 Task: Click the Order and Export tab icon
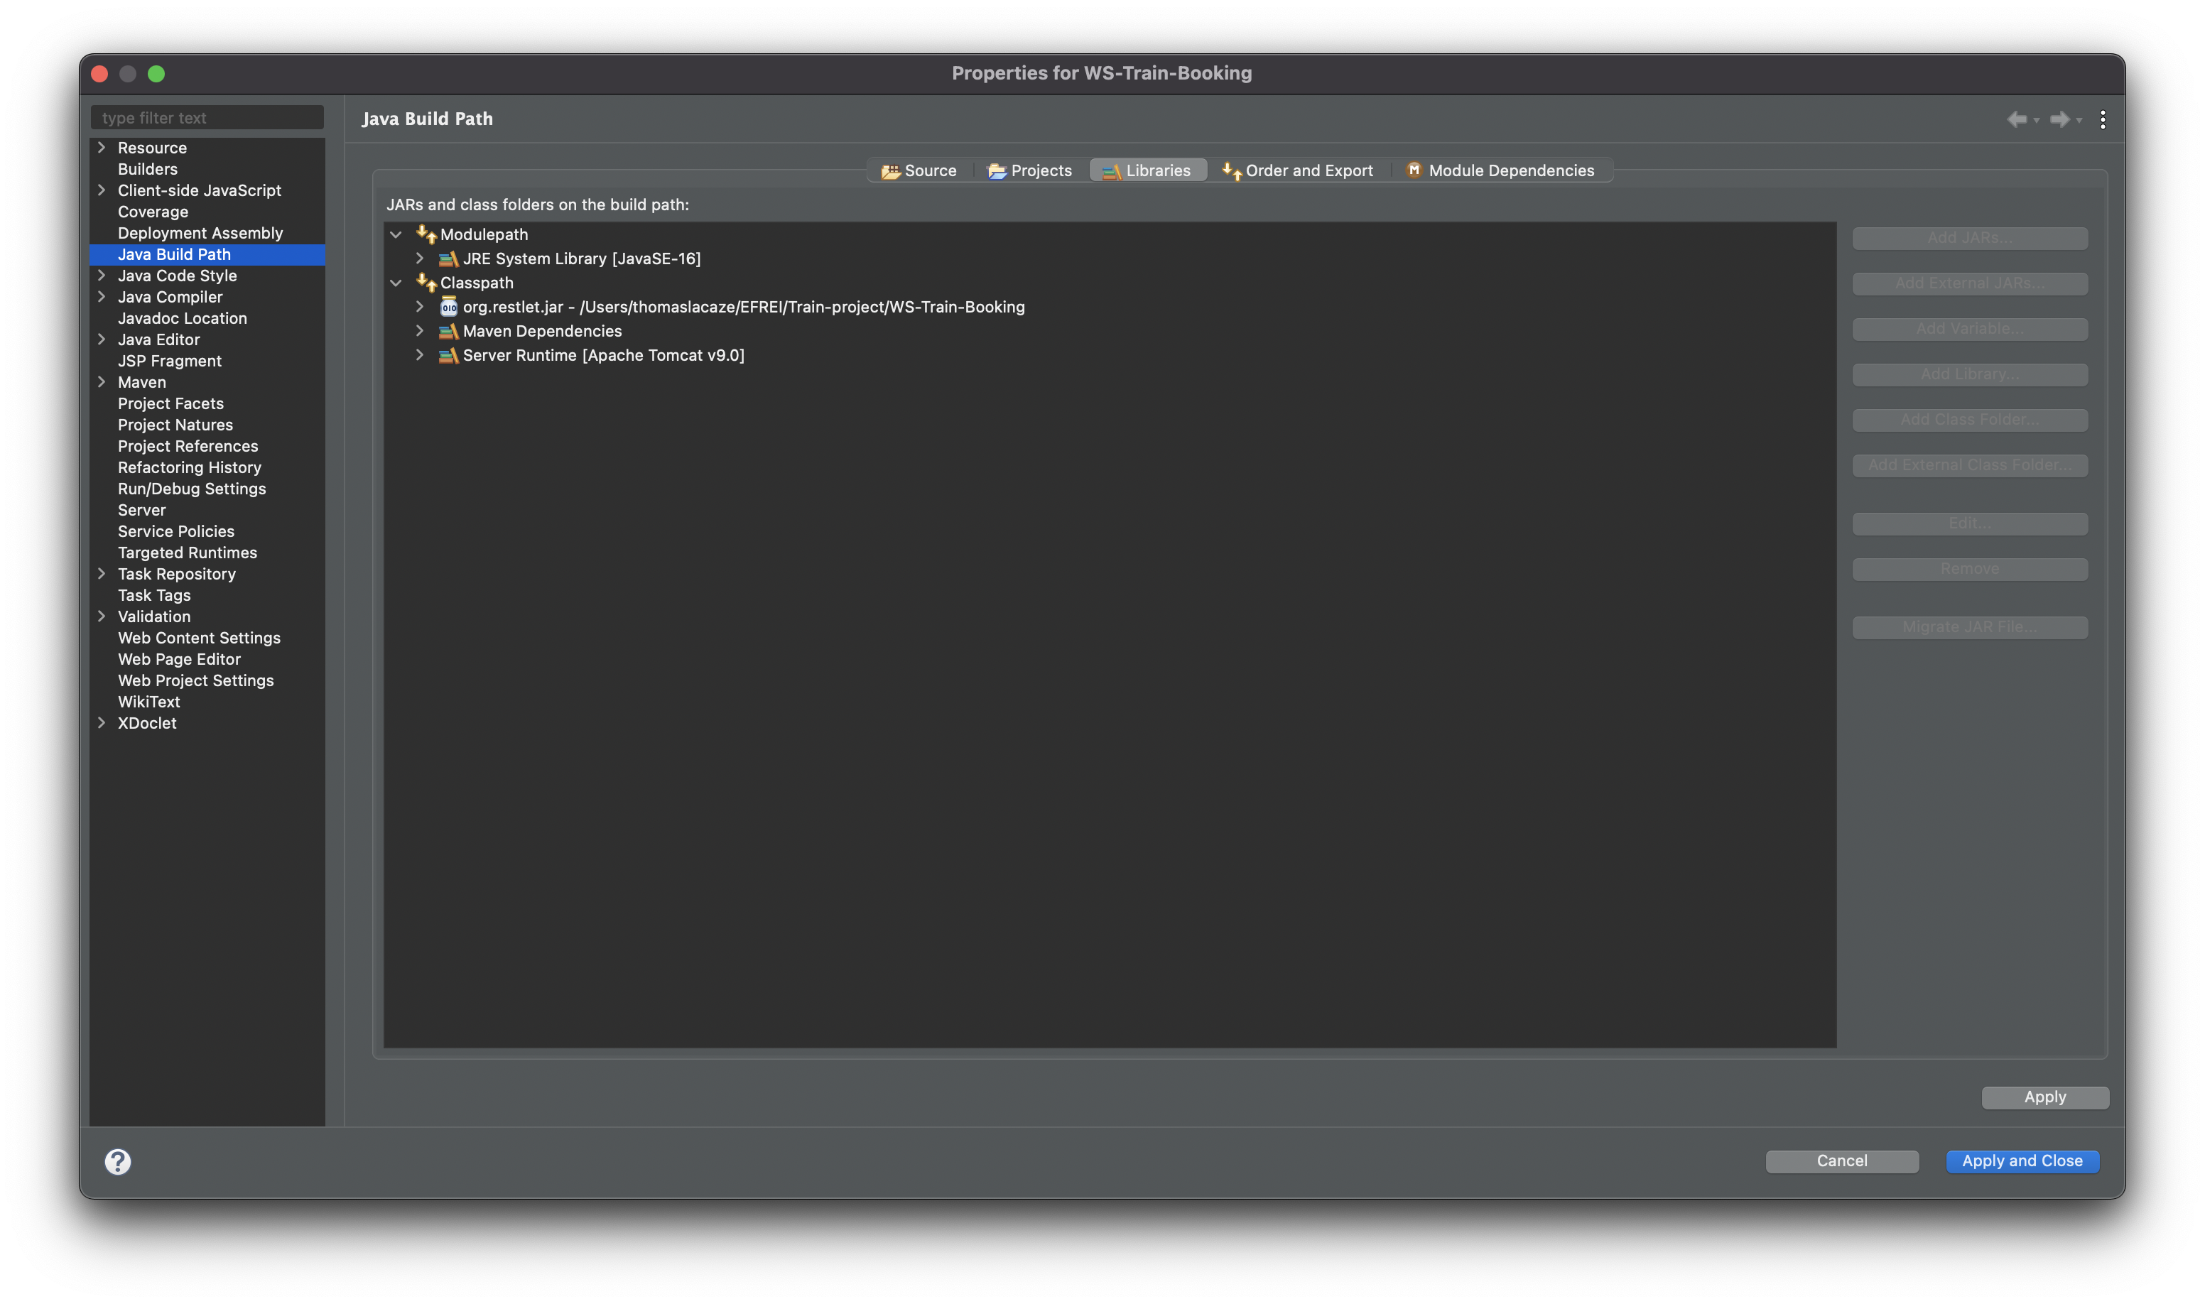click(1230, 168)
